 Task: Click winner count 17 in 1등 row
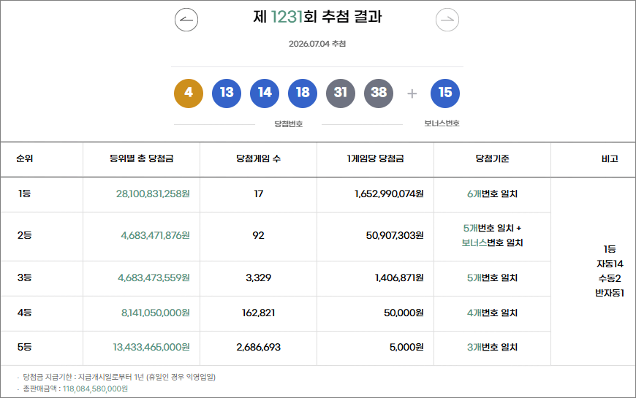click(x=258, y=194)
